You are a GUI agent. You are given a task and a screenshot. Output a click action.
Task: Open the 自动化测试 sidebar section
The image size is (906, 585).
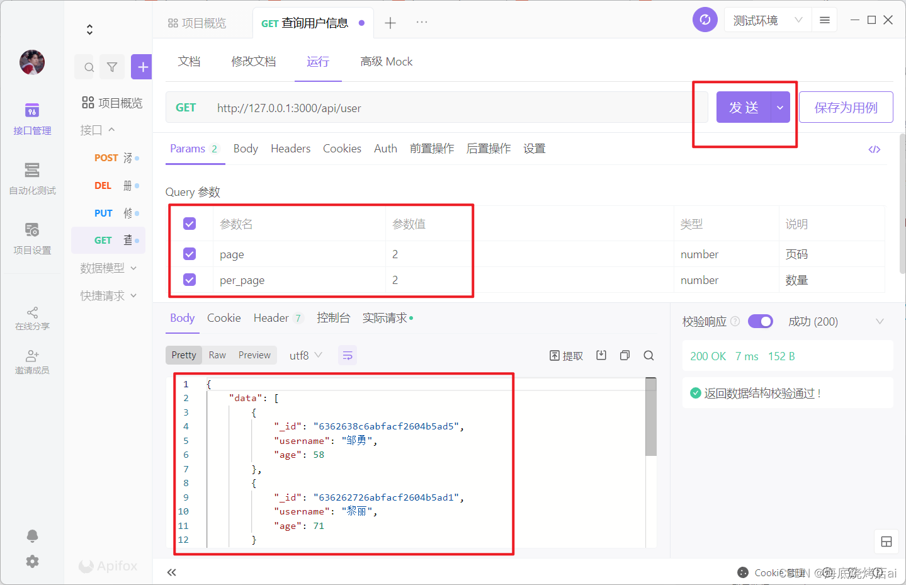(32, 179)
